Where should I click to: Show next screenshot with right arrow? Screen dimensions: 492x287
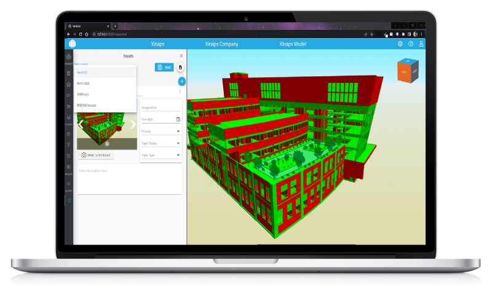point(133,124)
